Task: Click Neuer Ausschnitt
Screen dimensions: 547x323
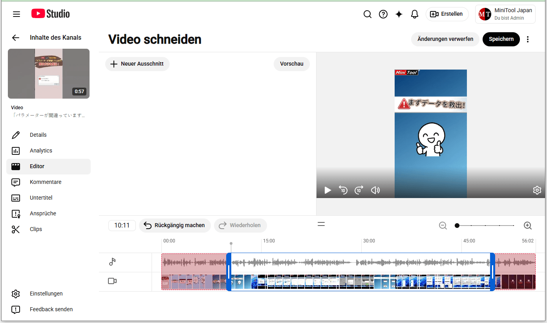Action: [137, 64]
